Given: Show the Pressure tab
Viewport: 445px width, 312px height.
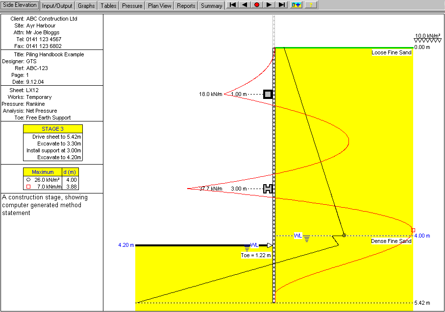Looking at the screenshot, I should coord(132,6).
